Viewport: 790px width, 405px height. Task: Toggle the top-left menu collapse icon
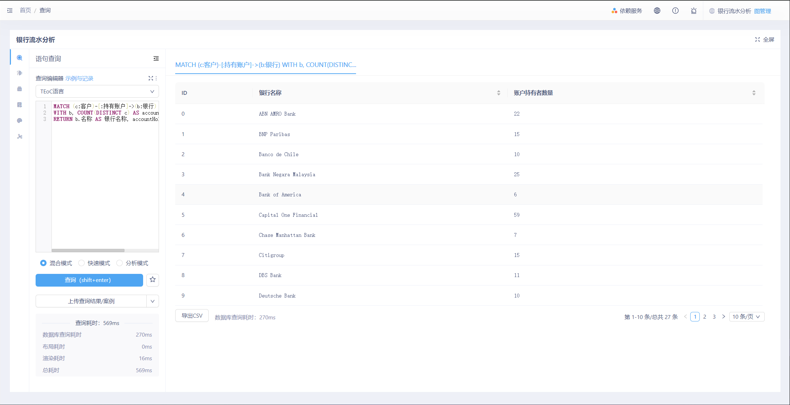click(10, 11)
